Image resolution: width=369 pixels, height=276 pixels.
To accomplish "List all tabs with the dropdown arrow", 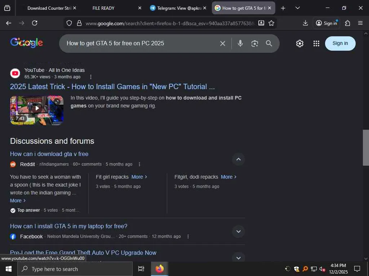I will coord(297,8).
